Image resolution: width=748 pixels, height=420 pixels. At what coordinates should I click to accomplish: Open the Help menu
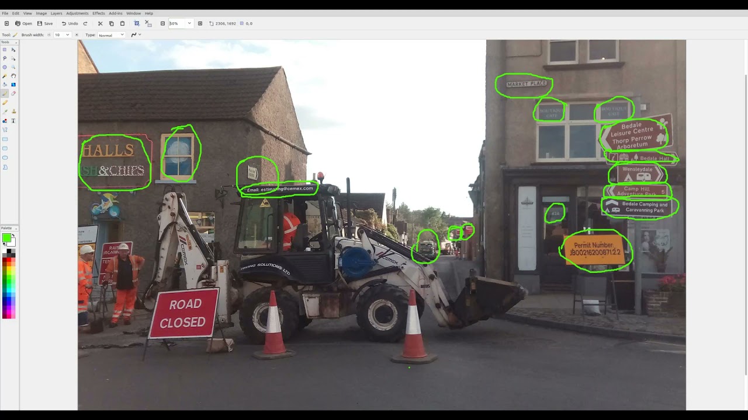[149, 13]
